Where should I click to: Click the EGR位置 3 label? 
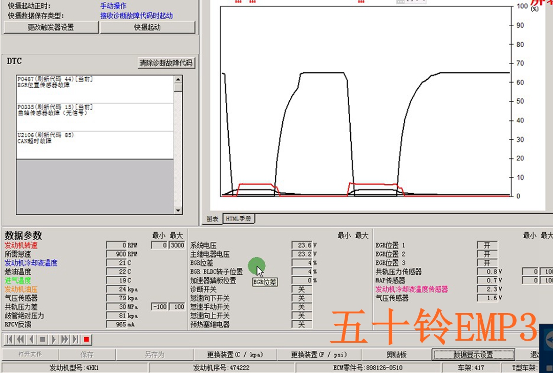point(390,263)
